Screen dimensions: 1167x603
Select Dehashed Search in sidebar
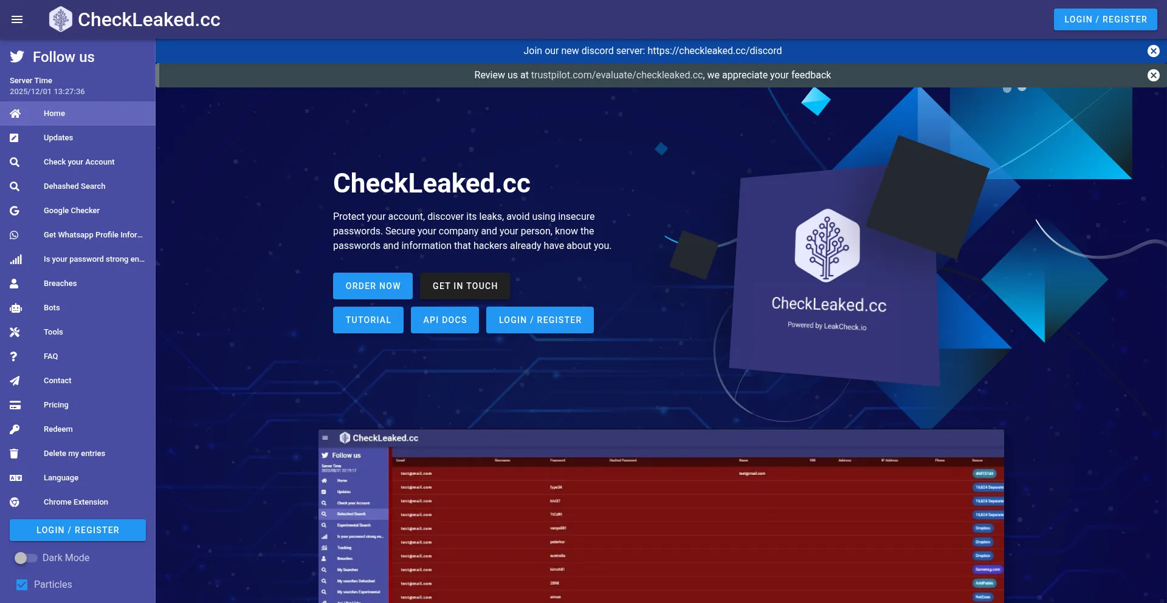click(74, 186)
